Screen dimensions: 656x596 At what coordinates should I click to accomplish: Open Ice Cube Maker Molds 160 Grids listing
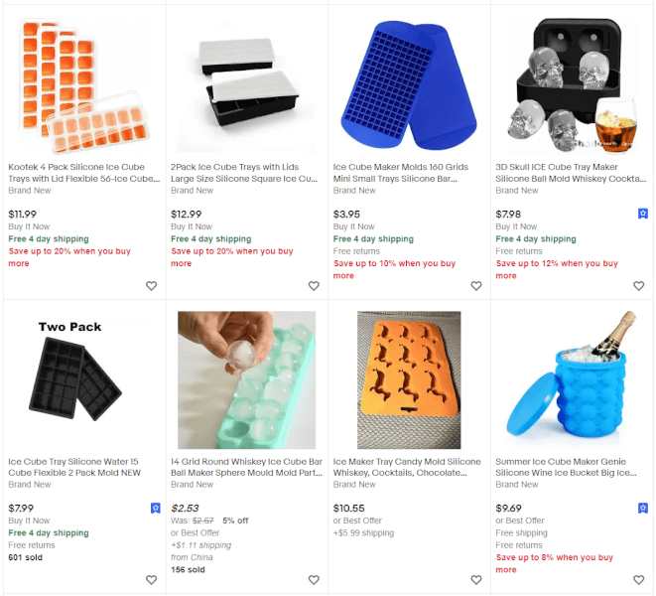point(400,173)
